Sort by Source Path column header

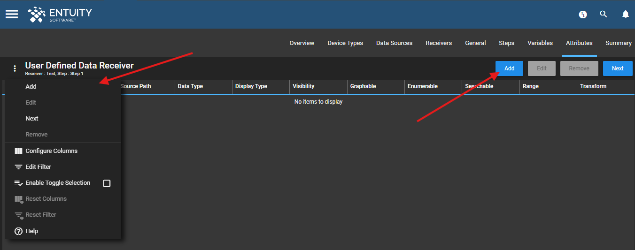pyautogui.click(x=136, y=87)
